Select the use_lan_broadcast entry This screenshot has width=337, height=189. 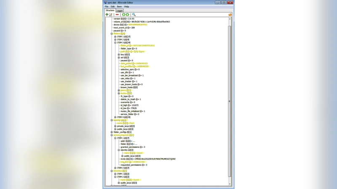[x=131, y=76]
